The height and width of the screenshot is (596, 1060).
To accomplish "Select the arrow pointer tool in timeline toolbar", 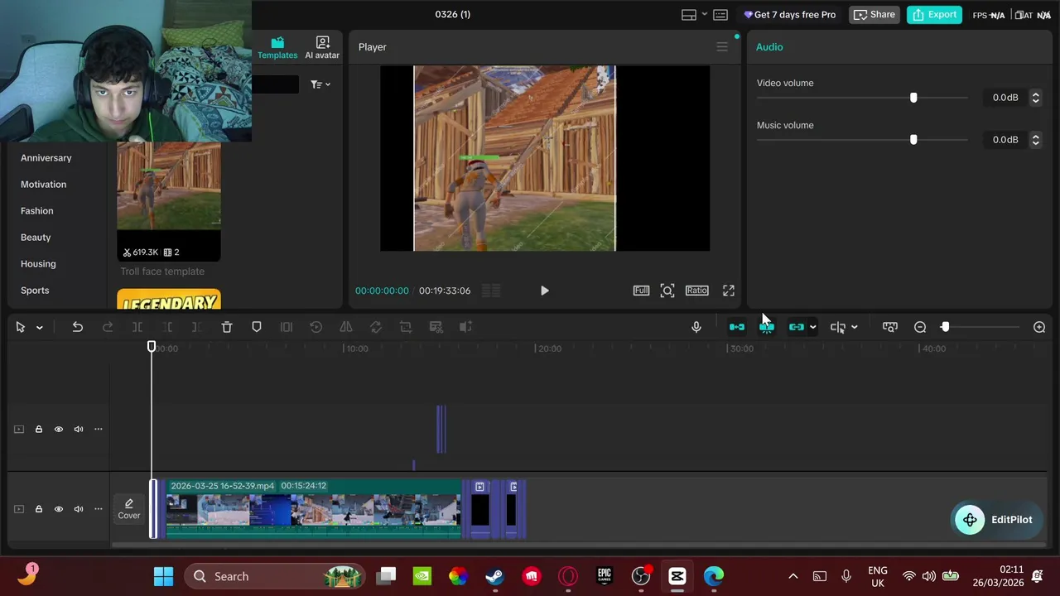I will pos(20,327).
